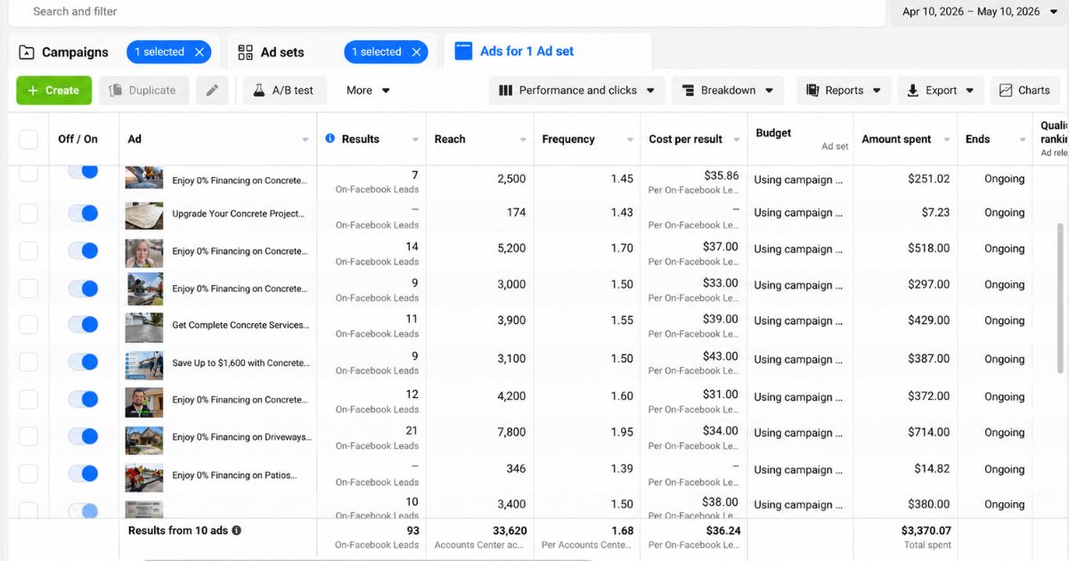Click the Ad sets grid icon
Viewport: 1069px width, 561px height.
245,53
